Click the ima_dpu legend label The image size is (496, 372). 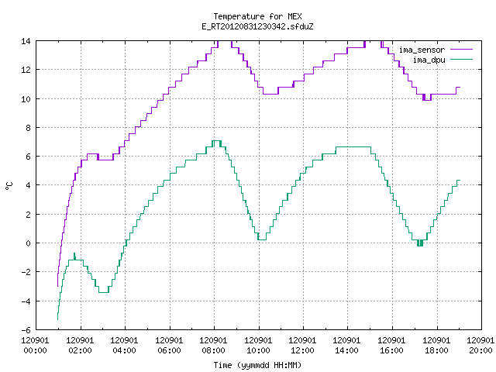coord(429,60)
